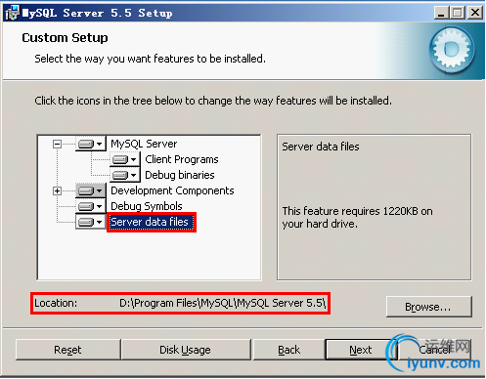Viewport: 486px width, 379px height.
Task: Open the Debug binaries feature install-state dropdown
Action: pyautogui.click(x=125, y=175)
